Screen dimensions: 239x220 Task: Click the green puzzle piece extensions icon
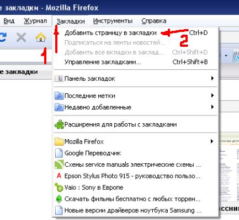59,124
